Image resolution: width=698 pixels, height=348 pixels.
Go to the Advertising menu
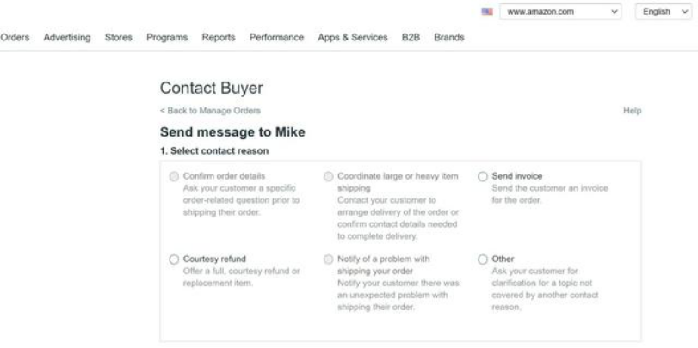pyautogui.click(x=67, y=38)
